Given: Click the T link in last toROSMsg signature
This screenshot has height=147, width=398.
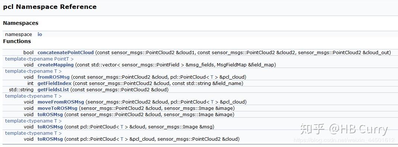Looking at the screenshot, I should pyautogui.click(x=122, y=139).
